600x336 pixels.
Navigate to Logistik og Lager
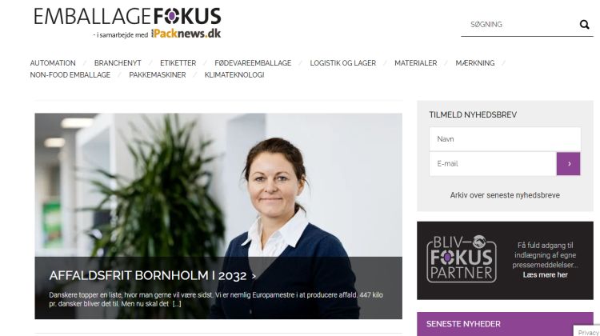coord(343,62)
